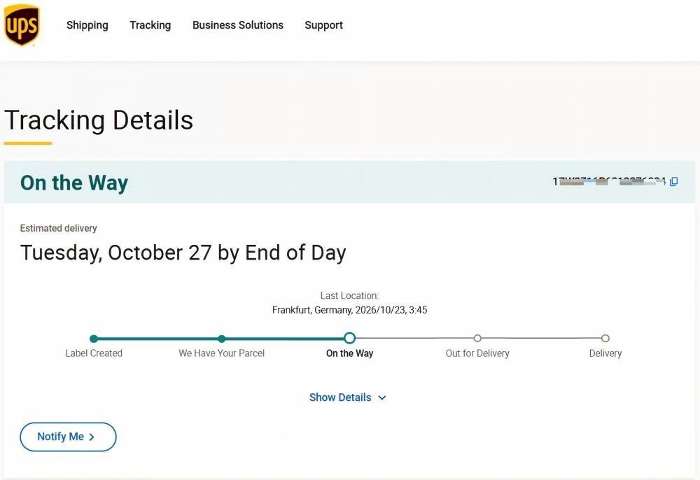Select the Label Created progress dot
Viewport: 700px width, 480px height.
[x=93, y=339]
